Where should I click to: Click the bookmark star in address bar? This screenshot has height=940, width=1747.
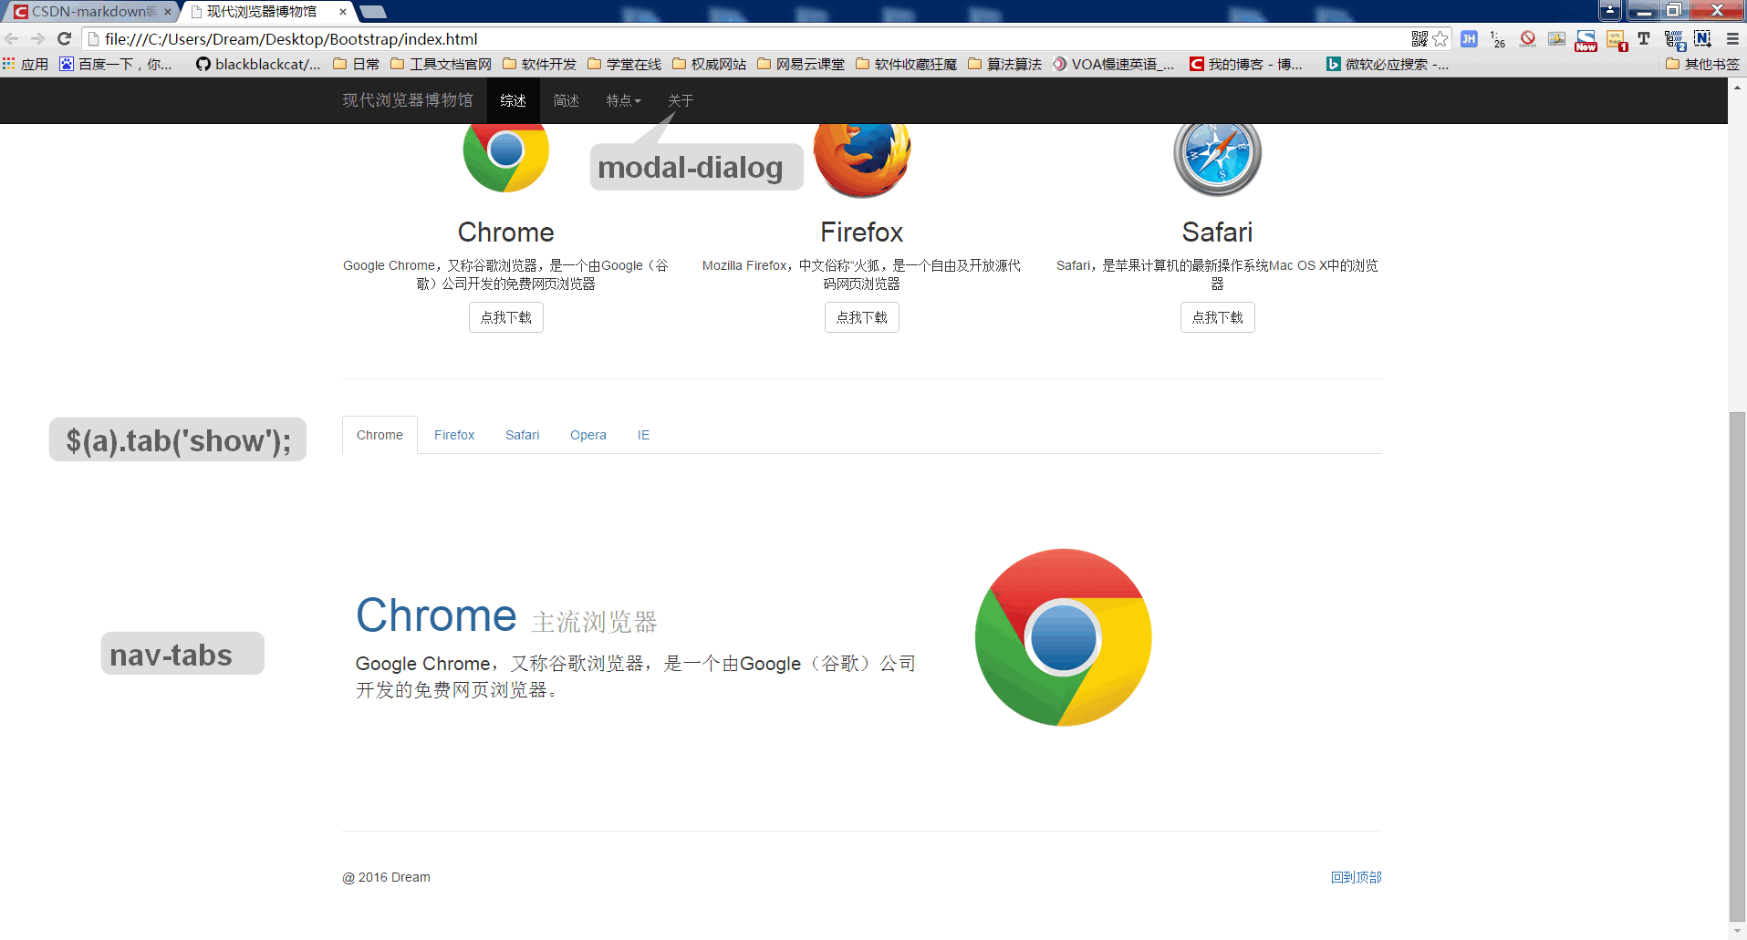tap(1440, 39)
